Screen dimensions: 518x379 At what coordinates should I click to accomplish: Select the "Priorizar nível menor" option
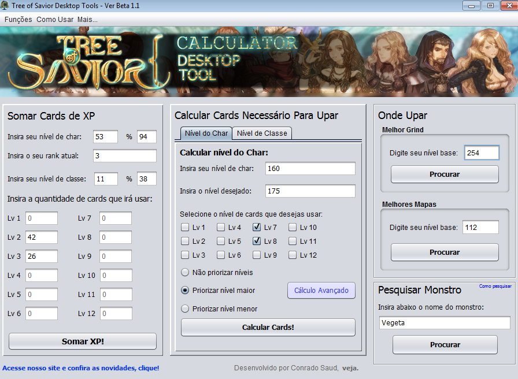(x=186, y=309)
